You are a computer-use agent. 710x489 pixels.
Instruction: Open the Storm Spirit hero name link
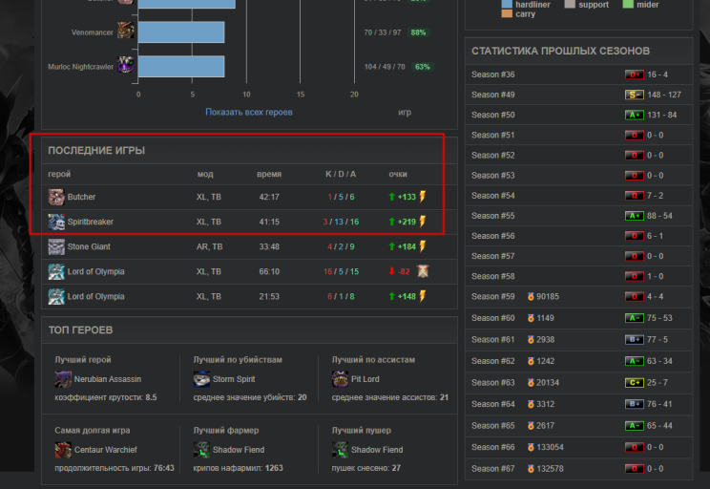pos(234,379)
